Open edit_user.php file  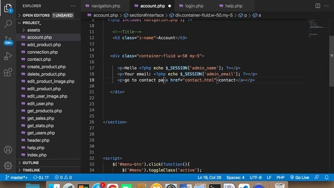tap(49, 103)
